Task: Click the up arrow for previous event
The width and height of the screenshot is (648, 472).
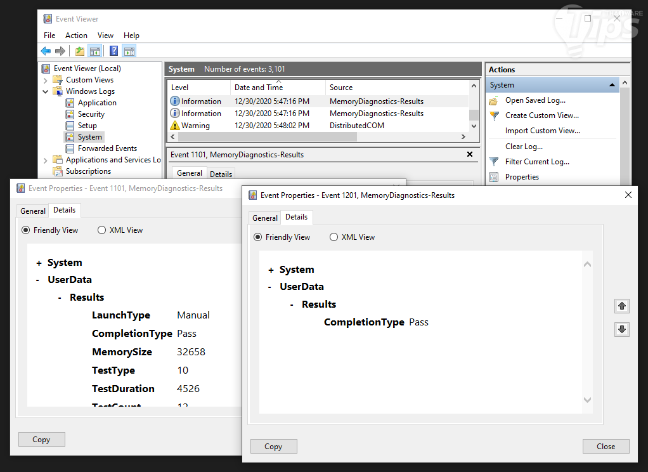Action: point(622,306)
